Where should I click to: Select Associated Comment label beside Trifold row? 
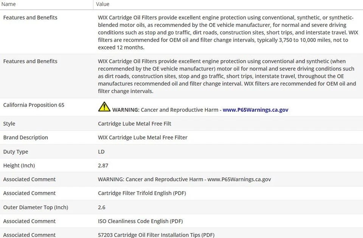click(29, 193)
